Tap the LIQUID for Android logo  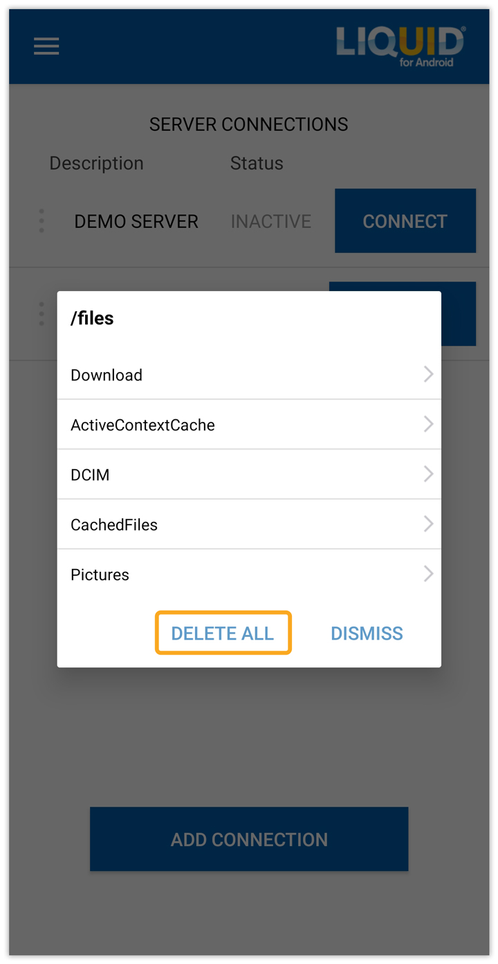pos(401,46)
